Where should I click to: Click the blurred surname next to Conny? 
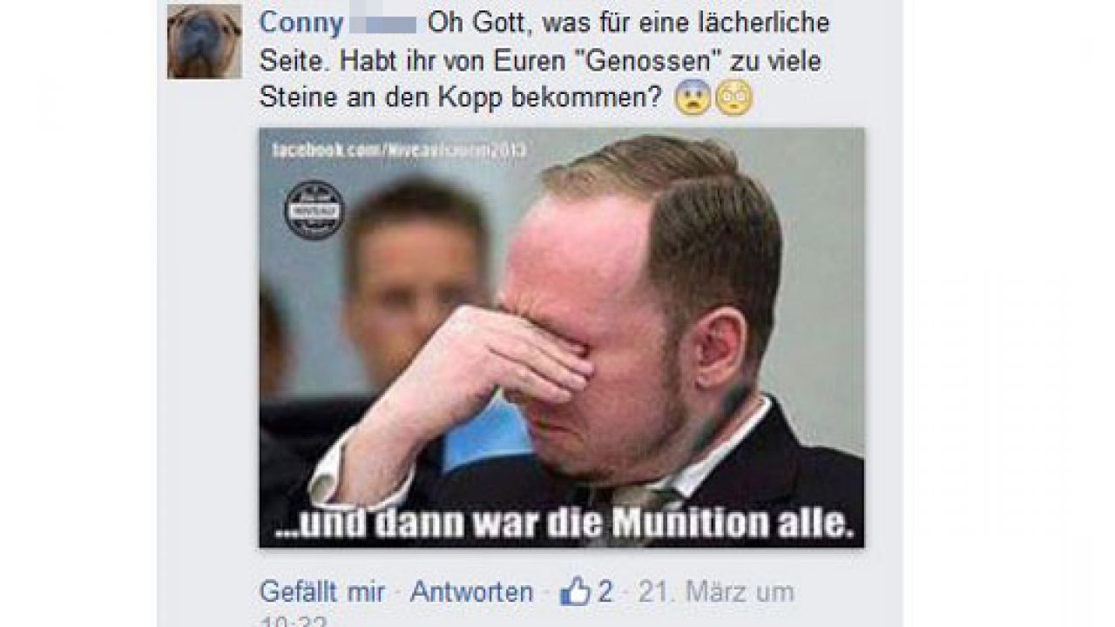point(382,24)
